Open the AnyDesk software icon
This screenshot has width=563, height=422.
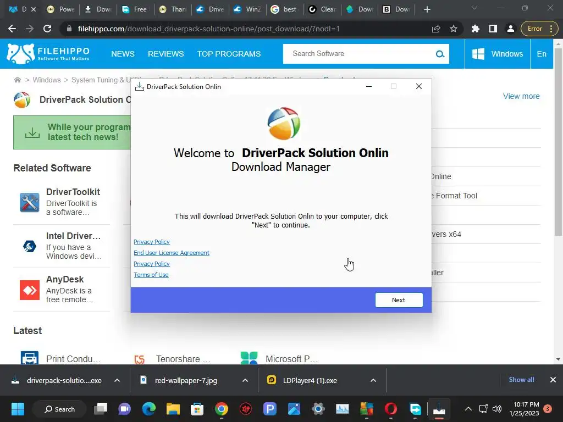coord(30,290)
